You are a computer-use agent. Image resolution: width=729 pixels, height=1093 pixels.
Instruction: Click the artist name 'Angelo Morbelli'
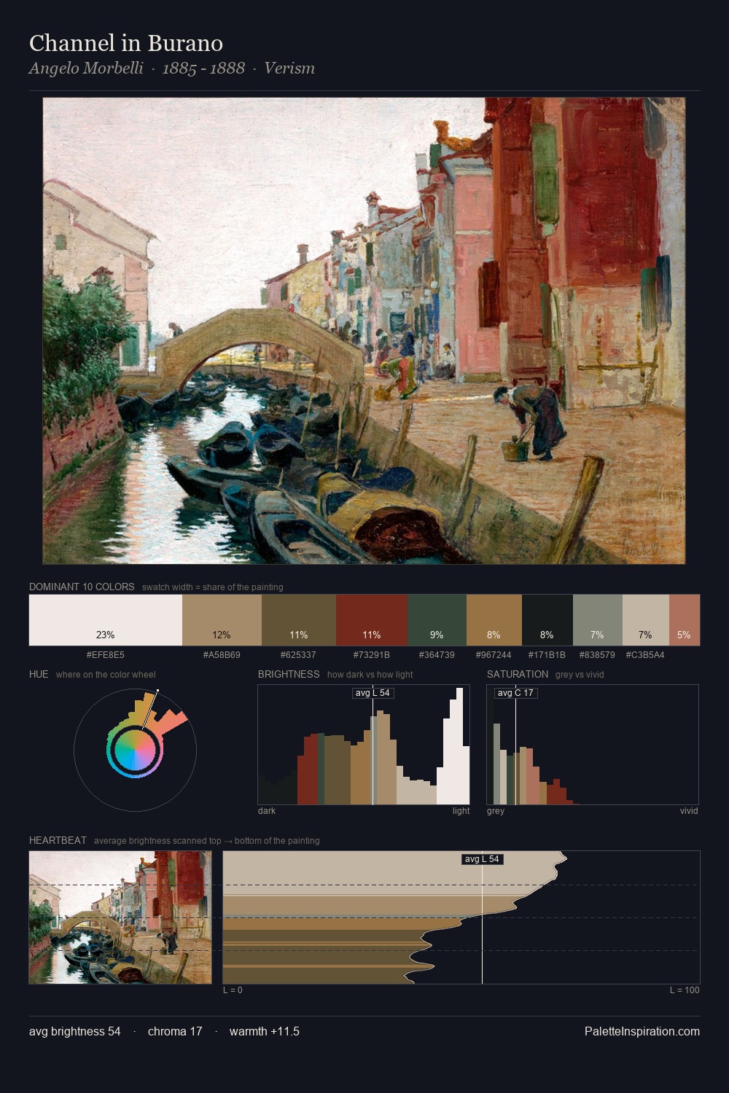coord(86,68)
